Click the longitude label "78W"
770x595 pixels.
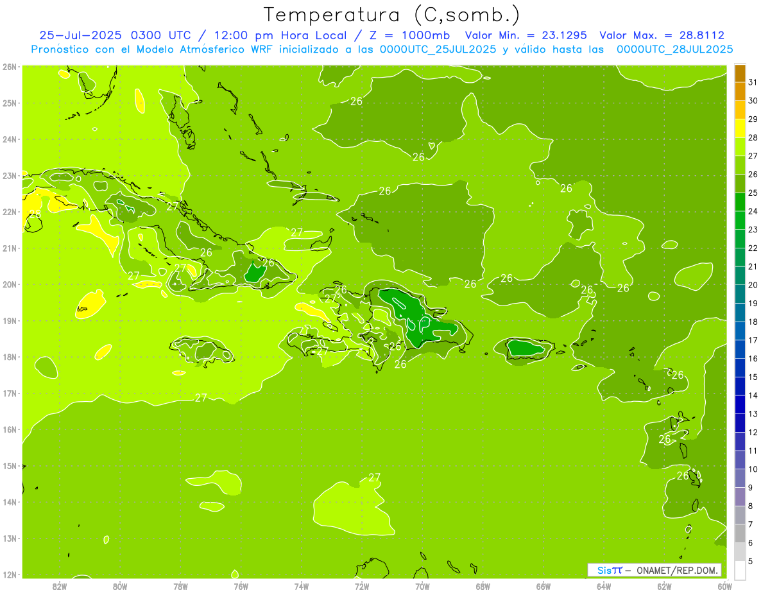(180, 586)
